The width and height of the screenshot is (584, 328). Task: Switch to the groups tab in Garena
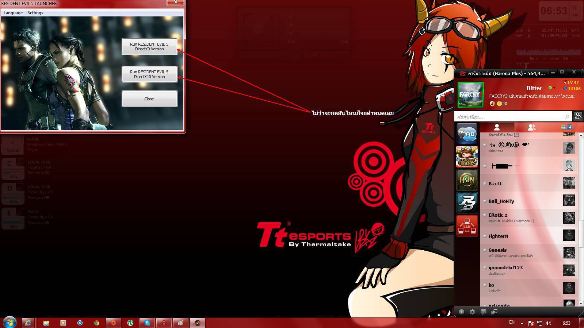point(531,127)
